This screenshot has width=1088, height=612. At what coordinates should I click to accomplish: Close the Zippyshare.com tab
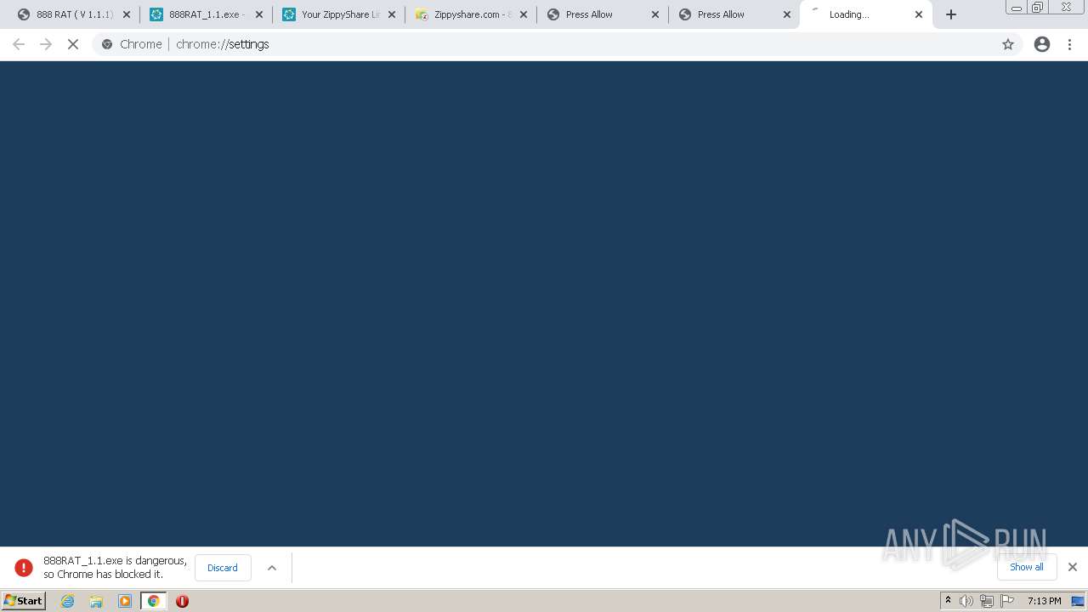click(524, 14)
